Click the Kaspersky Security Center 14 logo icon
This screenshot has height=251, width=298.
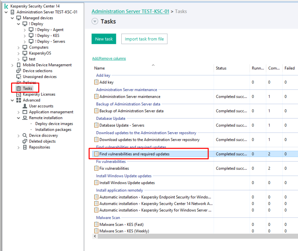pos(6,6)
